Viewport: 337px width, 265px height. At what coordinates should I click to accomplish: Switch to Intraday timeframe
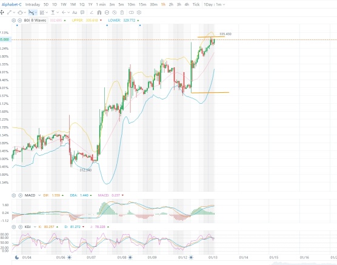pos(33,4)
